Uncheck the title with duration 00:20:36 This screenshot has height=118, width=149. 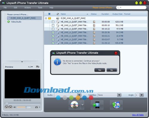click(x=53, y=32)
